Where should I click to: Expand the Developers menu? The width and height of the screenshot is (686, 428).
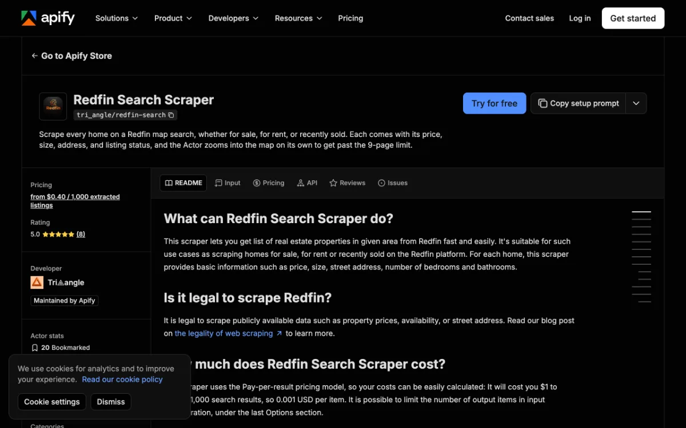coord(233,18)
